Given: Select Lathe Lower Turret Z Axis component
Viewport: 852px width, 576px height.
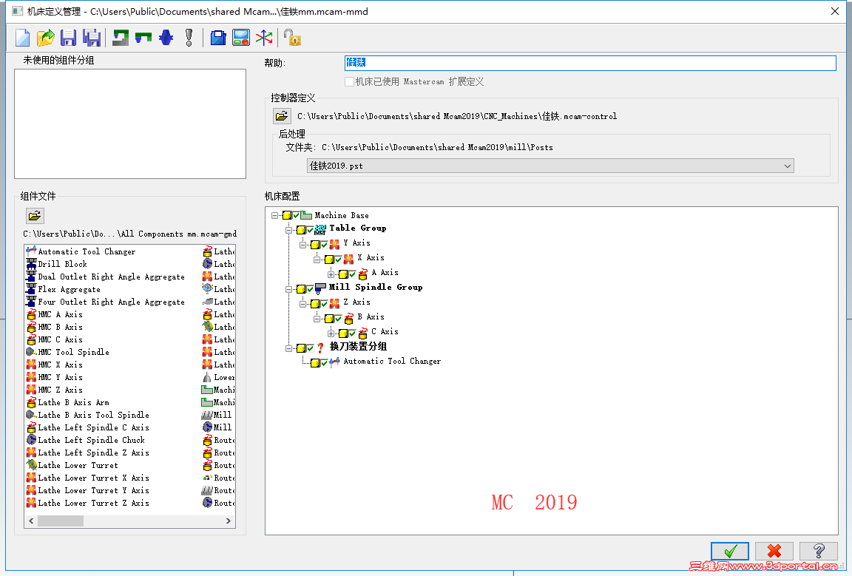Looking at the screenshot, I should click(x=93, y=503).
